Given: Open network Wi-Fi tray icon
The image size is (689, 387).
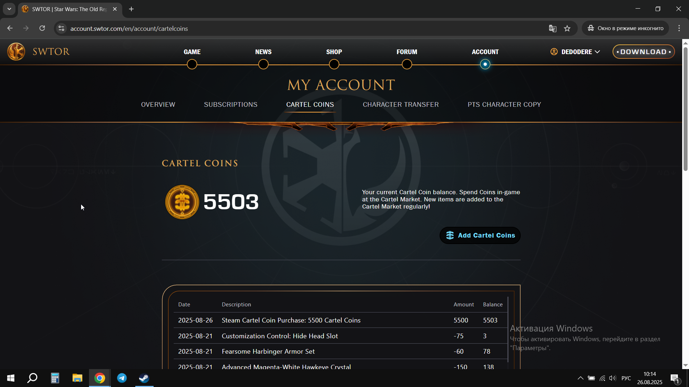Looking at the screenshot, I should 603,378.
